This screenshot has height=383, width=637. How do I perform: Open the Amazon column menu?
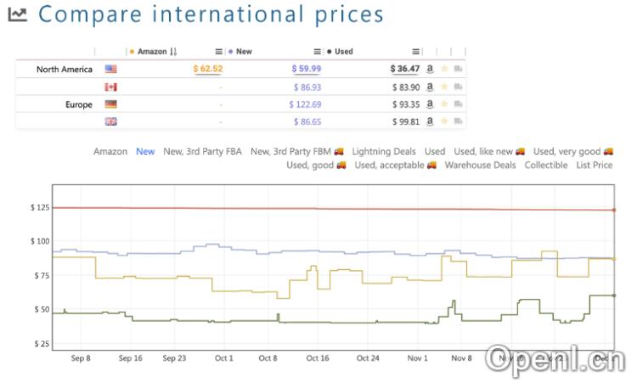(x=219, y=52)
